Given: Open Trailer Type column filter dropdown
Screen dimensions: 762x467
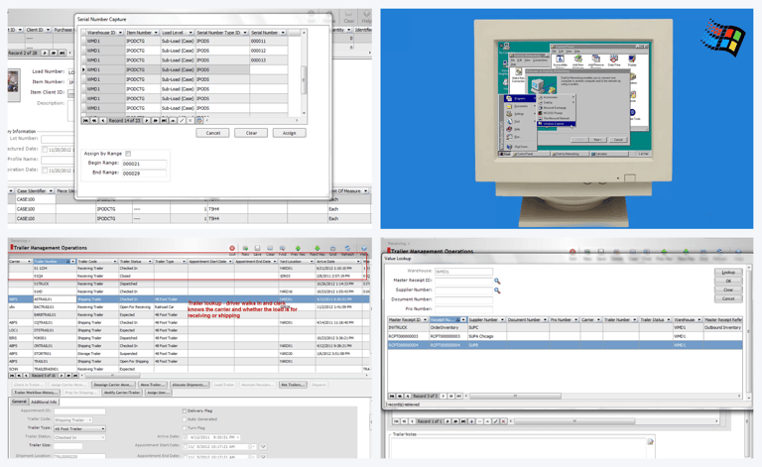Looking at the screenshot, I should pyautogui.click(x=185, y=261).
